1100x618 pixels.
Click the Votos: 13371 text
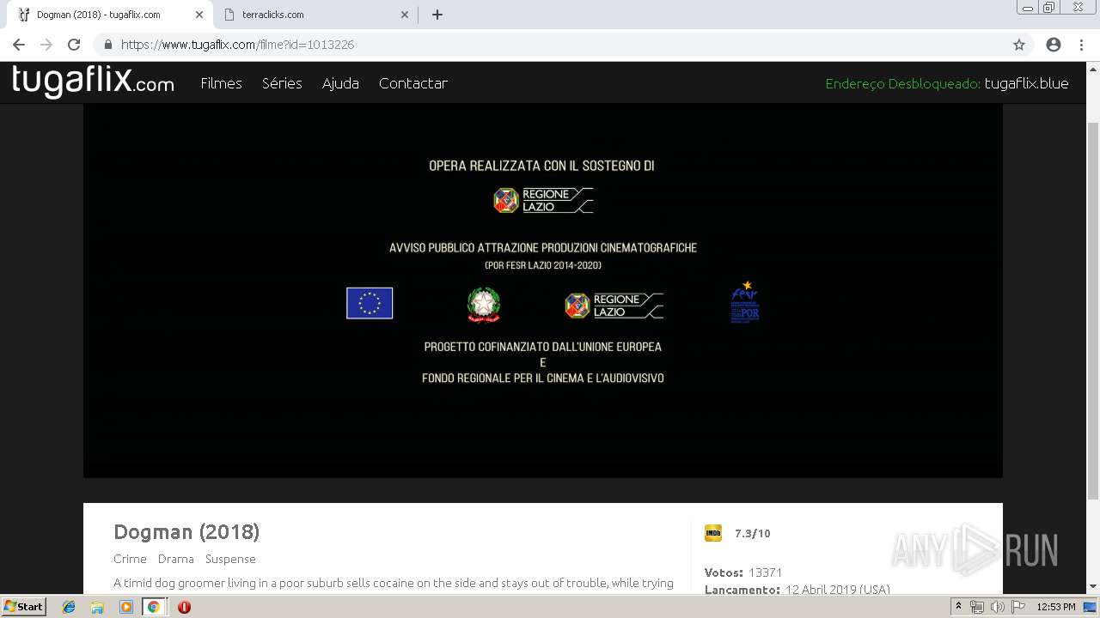click(743, 573)
